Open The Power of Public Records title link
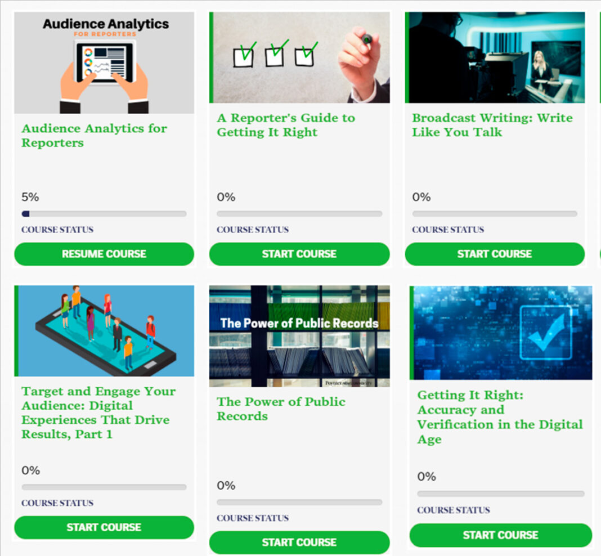The width and height of the screenshot is (601, 556). pyautogui.click(x=281, y=409)
